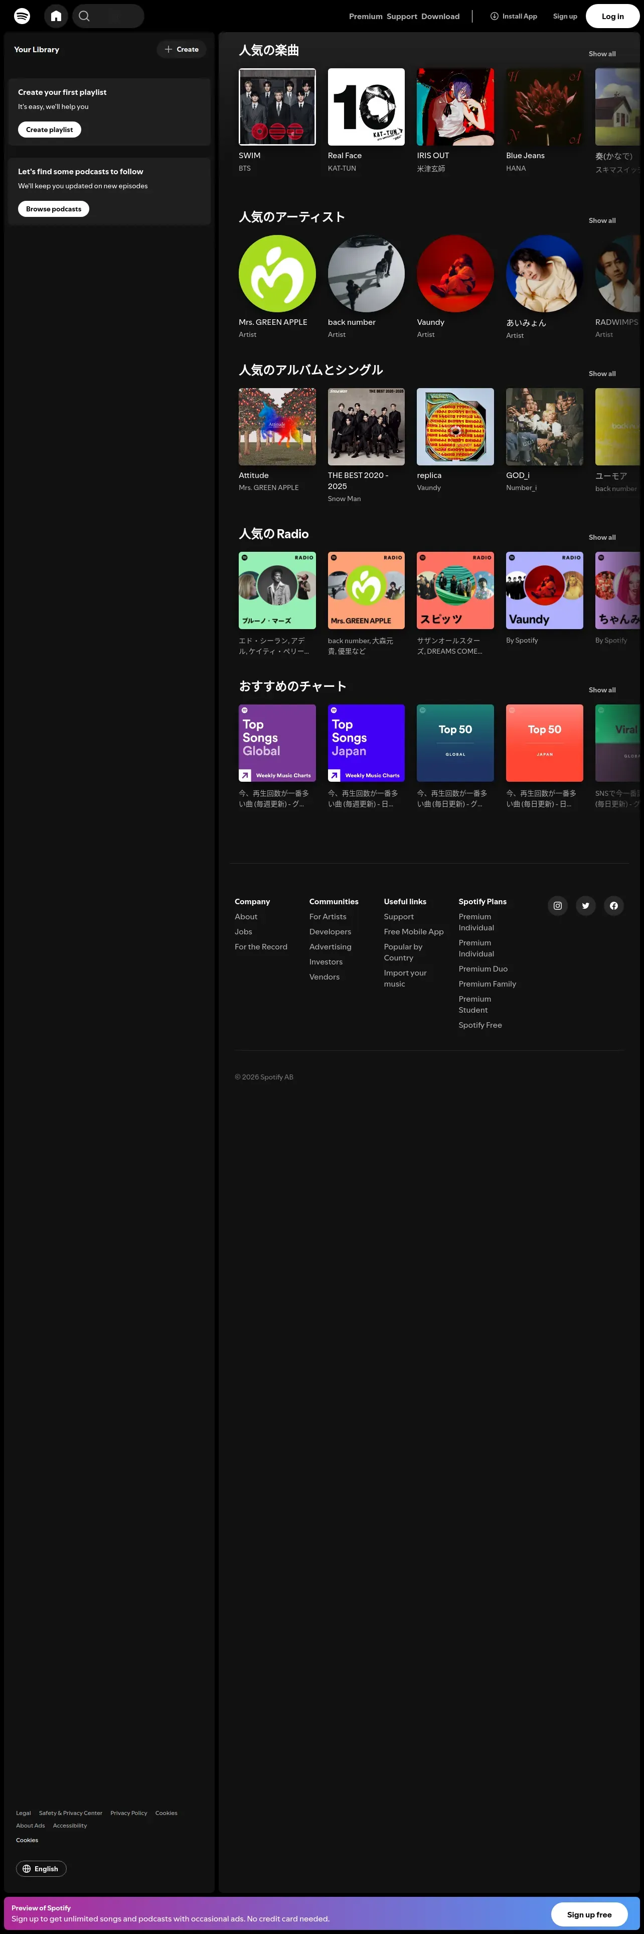The height and width of the screenshot is (1934, 644).
Task: Open Blue Jeans by HANA cover
Action: (544, 106)
